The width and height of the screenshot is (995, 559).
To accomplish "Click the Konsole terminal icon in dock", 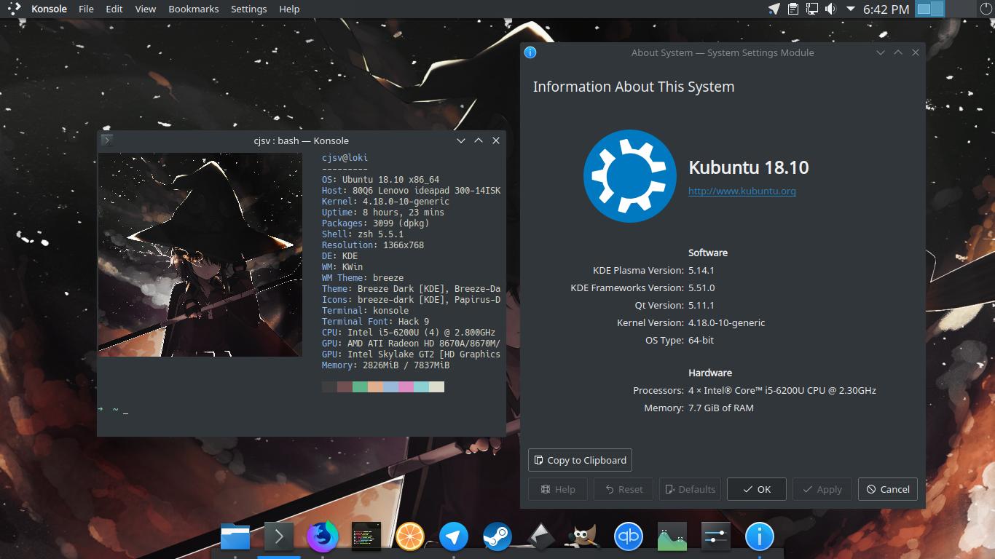I will [278, 537].
